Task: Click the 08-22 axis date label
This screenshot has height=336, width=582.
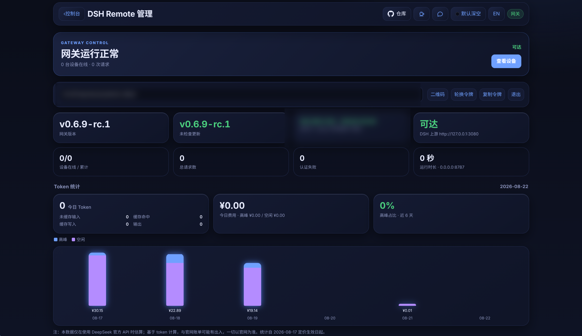Action: tap(485, 318)
